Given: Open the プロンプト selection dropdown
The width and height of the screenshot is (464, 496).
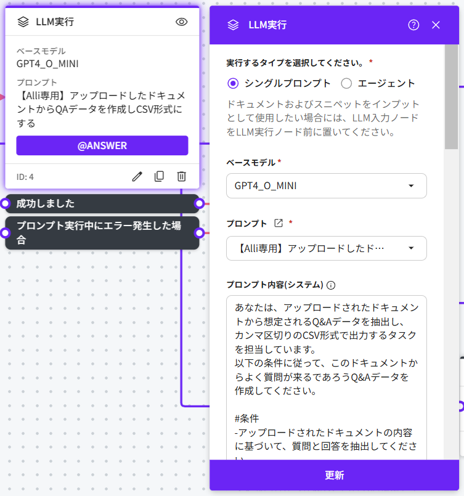Looking at the screenshot, I should point(326,248).
